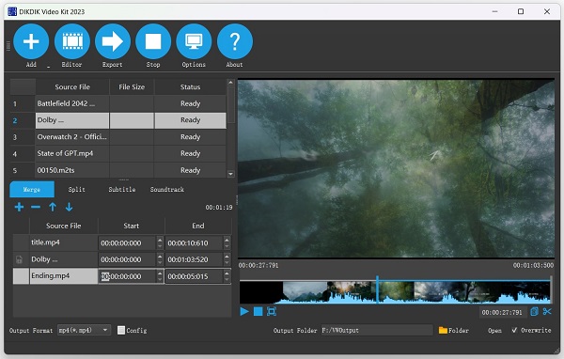Move the selected clip up

pos(53,207)
